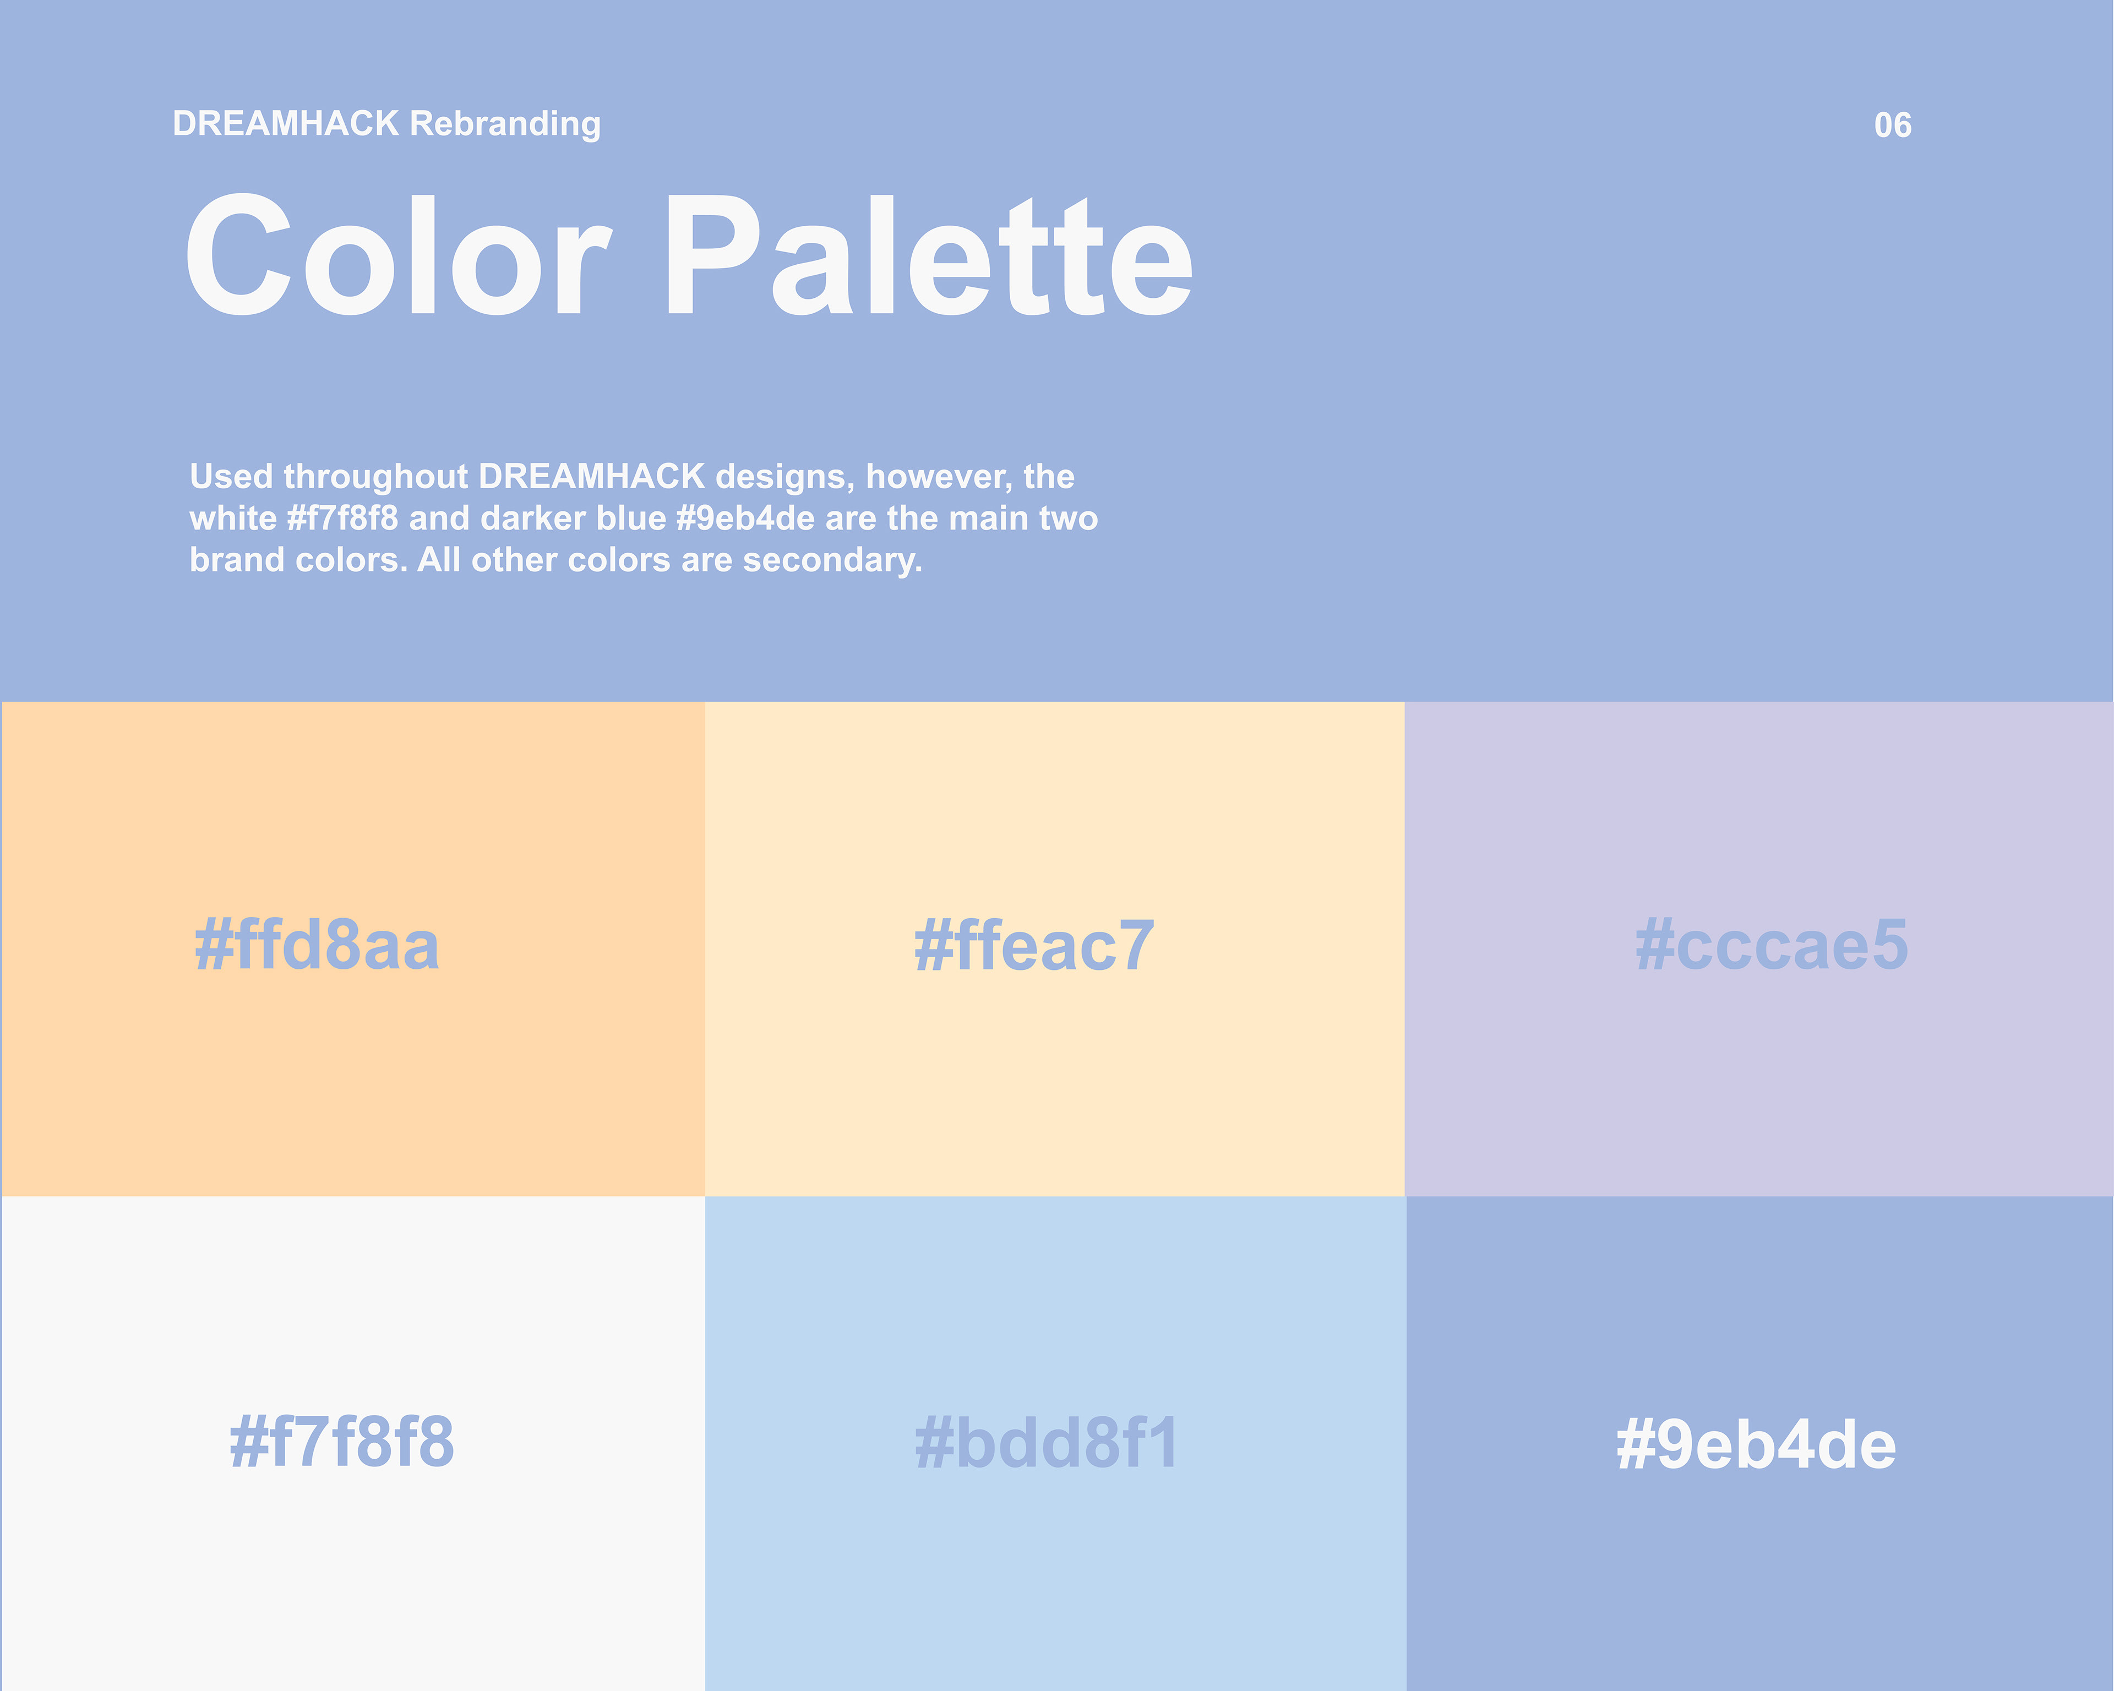Click the Color Palette heading
The height and width of the screenshot is (1691, 2114).
point(689,255)
